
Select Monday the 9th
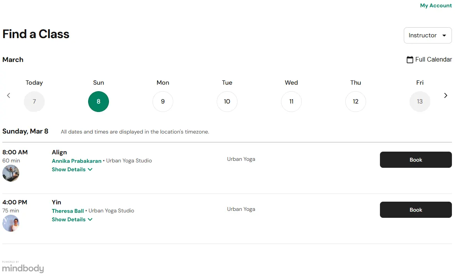[x=163, y=102]
